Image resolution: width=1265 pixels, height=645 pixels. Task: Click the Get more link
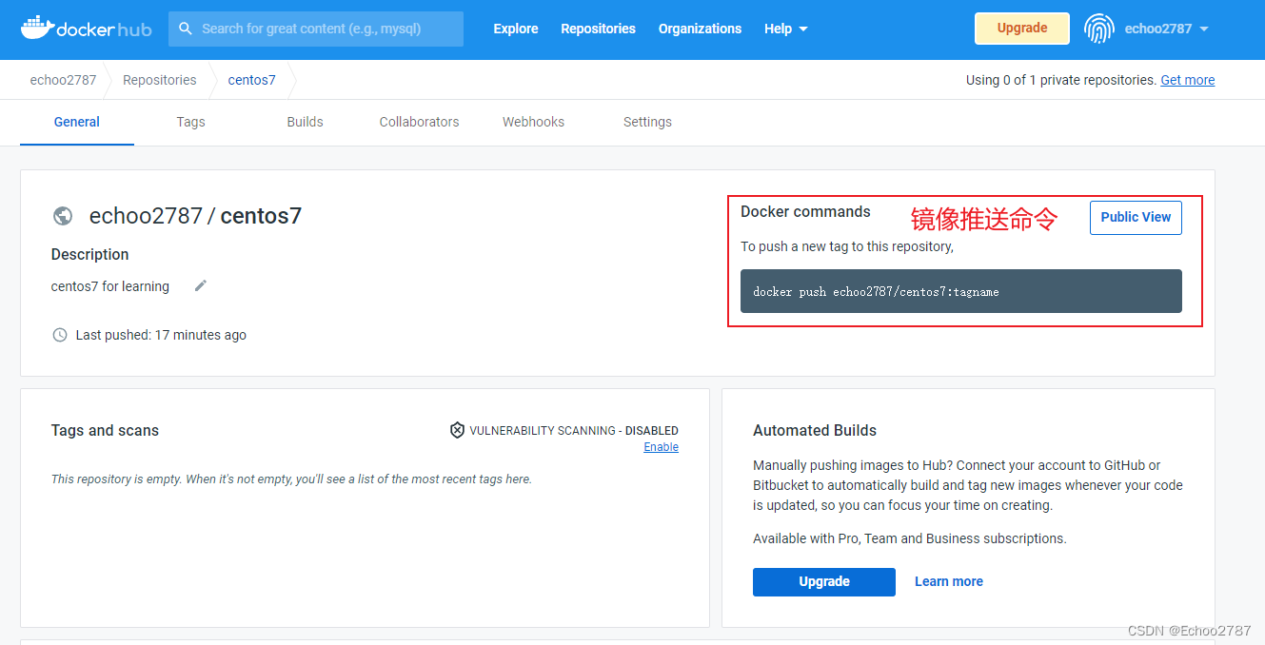point(1187,80)
